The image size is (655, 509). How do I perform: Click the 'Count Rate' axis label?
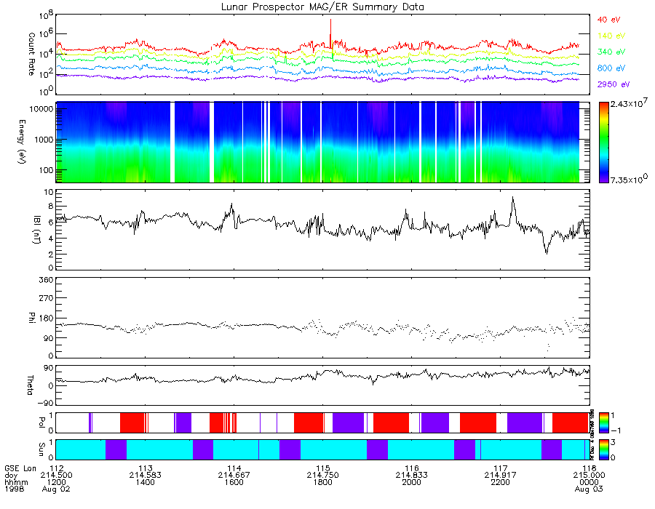[x=31, y=54]
